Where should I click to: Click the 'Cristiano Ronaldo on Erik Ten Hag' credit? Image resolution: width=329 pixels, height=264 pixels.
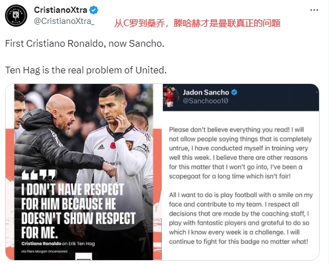point(58,243)
